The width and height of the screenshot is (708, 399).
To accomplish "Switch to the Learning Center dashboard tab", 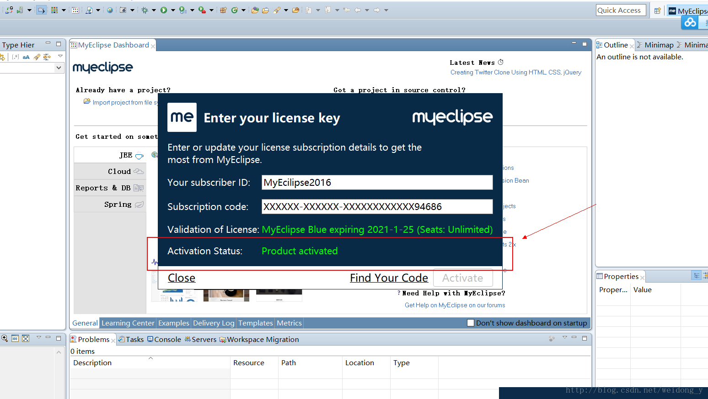I will tap(128, 323).
